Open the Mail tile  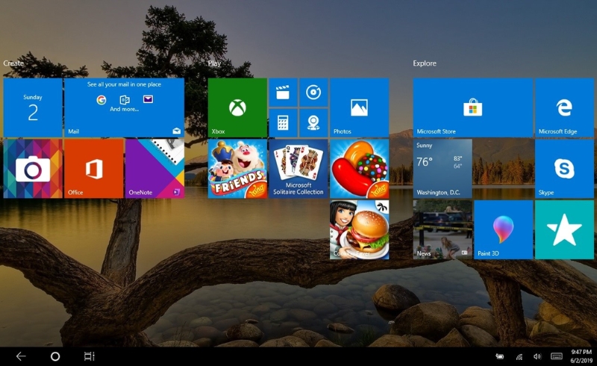click(x=124, y=108)
